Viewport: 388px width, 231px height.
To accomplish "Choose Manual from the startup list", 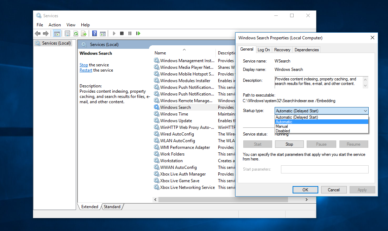I will (321, 126).
